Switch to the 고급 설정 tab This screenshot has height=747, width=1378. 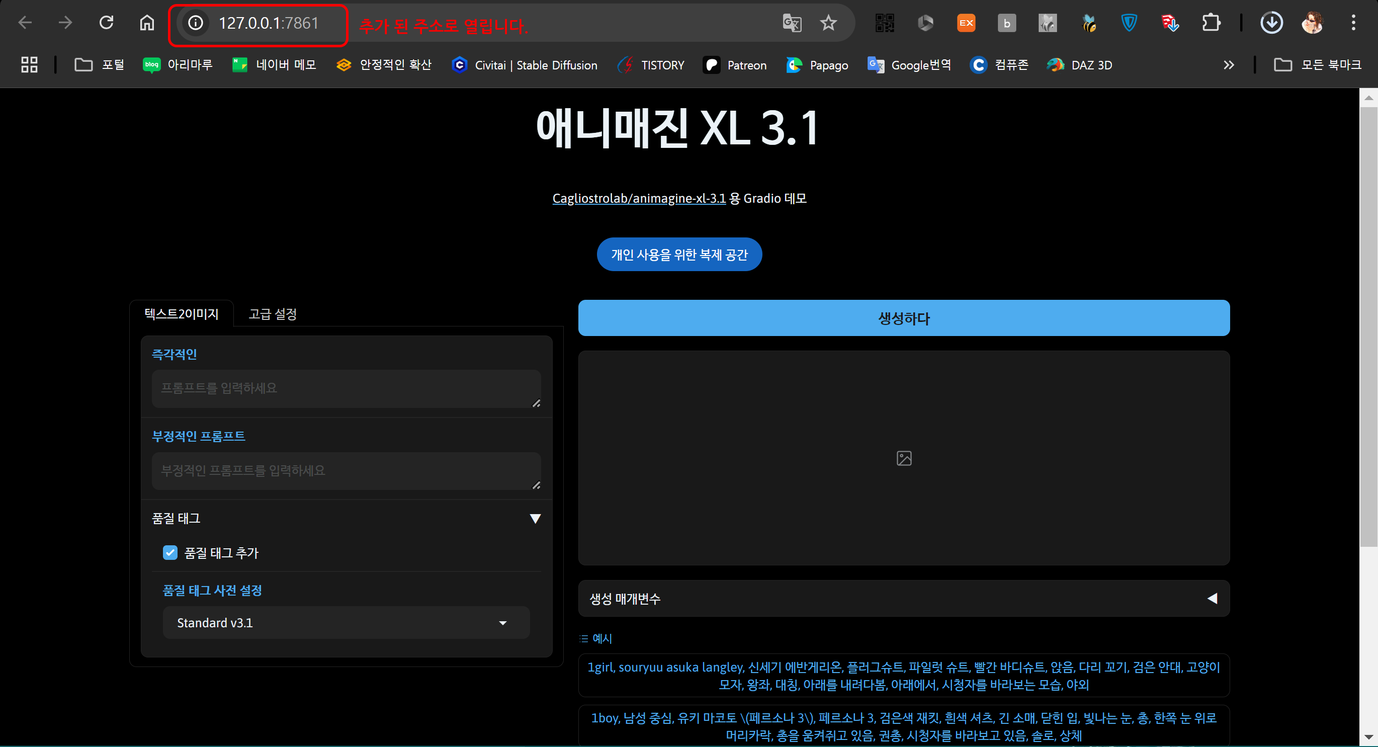(272, 313)
